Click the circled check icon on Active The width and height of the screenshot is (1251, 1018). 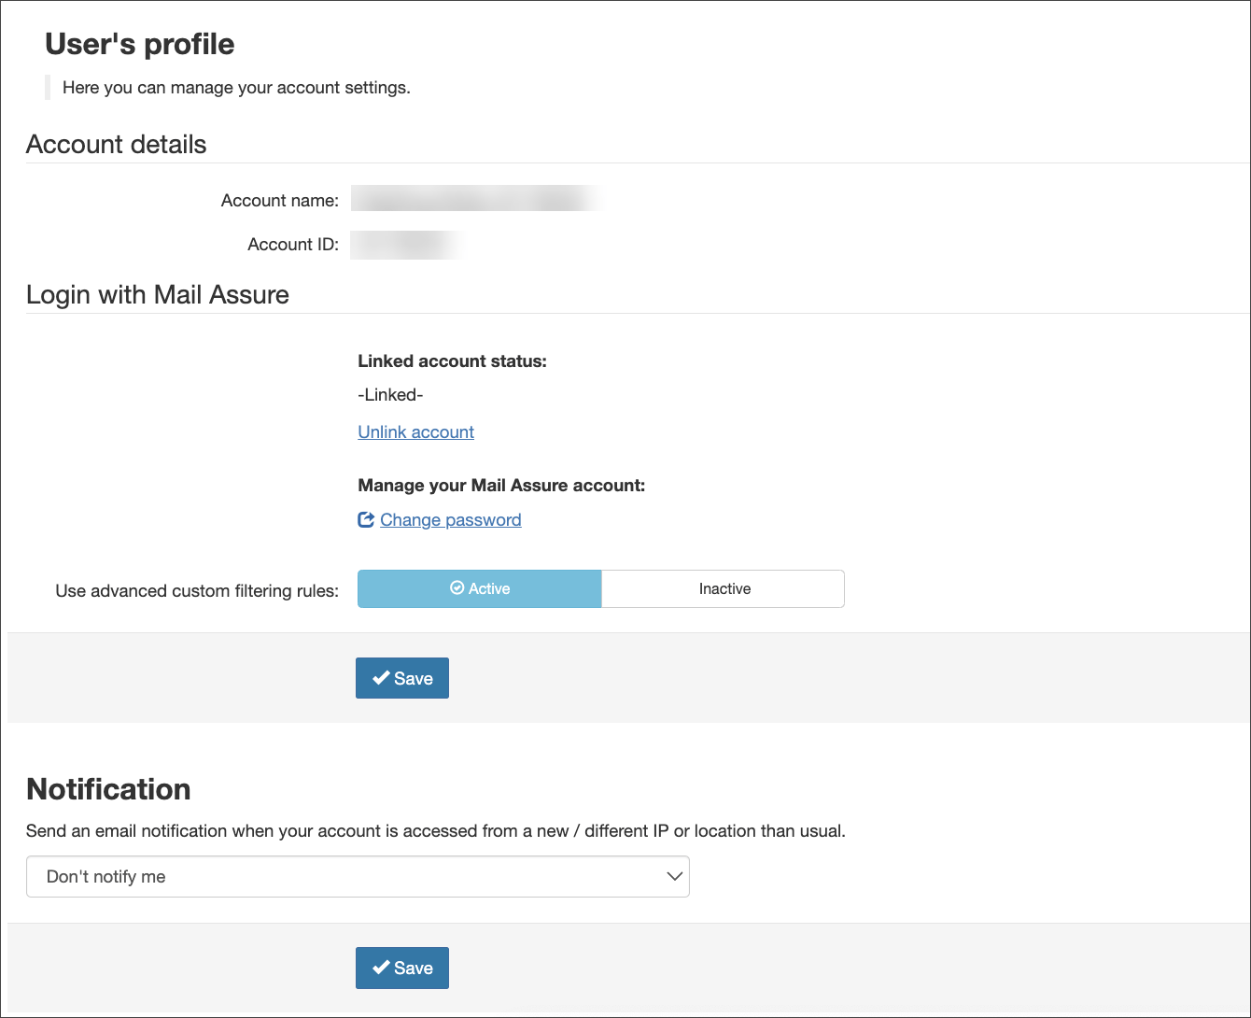pos(457,588)
